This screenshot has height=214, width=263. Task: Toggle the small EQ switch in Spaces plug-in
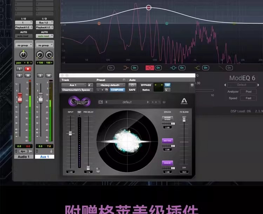98,168
